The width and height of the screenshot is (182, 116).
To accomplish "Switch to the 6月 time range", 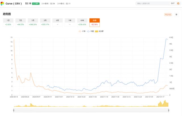I will tap(57, 22).
